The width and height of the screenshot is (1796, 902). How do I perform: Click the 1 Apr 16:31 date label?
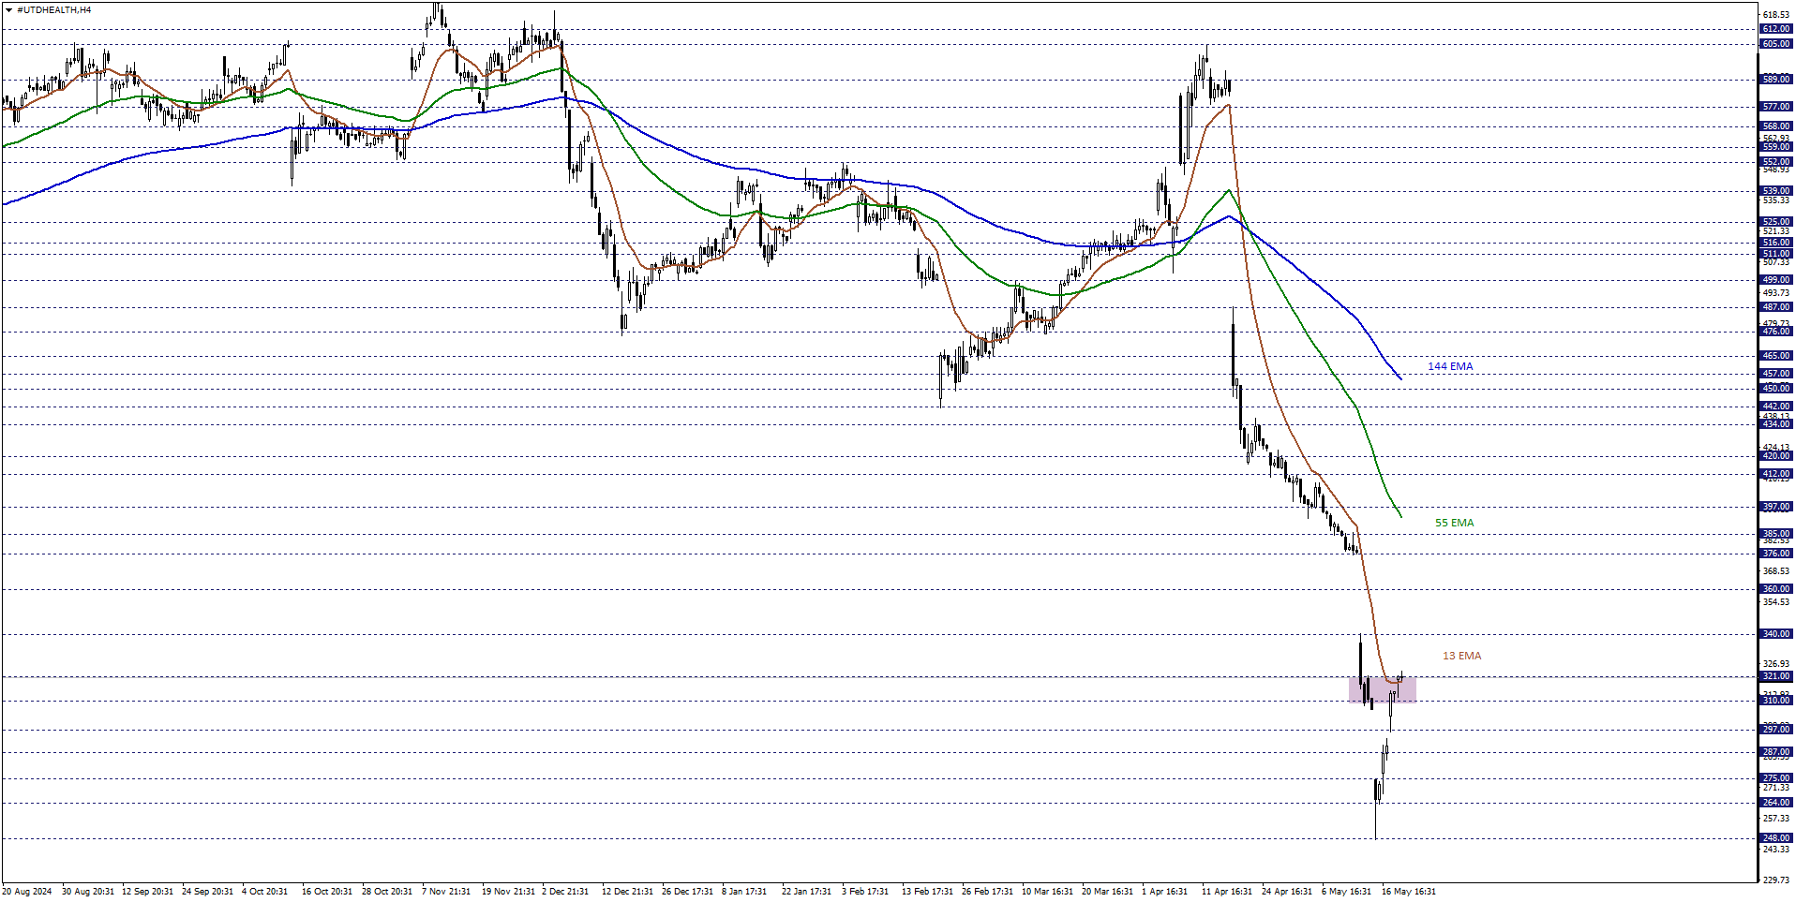pos(1164,892)
